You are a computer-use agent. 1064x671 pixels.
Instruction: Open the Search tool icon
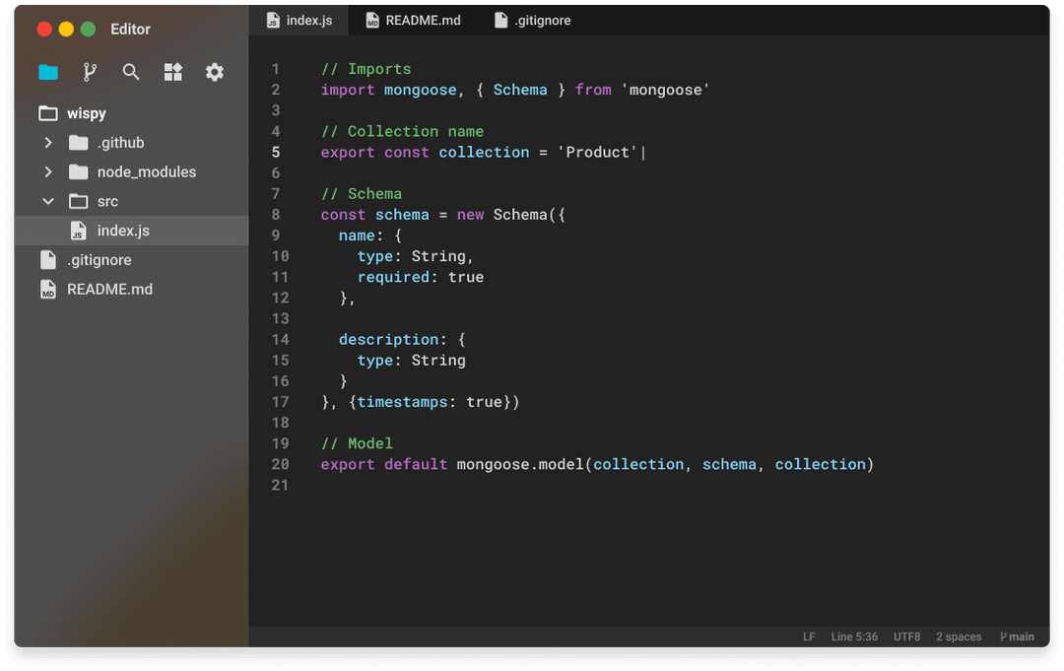point(131,71)
